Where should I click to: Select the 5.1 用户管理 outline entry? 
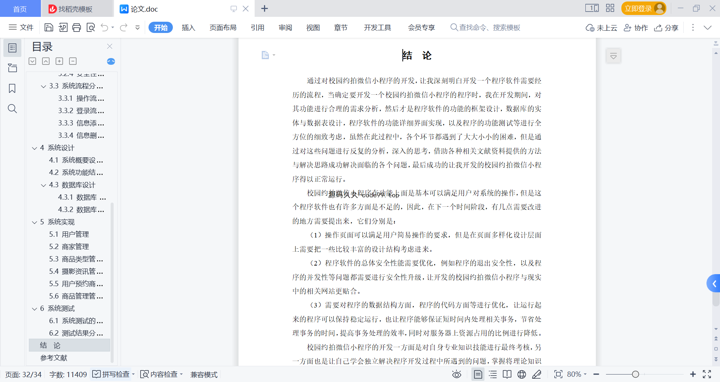pyautogui.click(x=69, y=234)
